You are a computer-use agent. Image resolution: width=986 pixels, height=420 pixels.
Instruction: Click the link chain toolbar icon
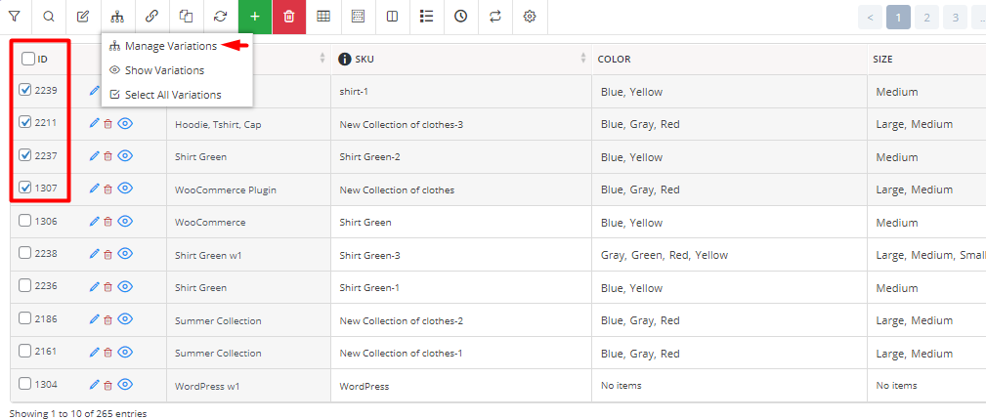pos(151,17)
